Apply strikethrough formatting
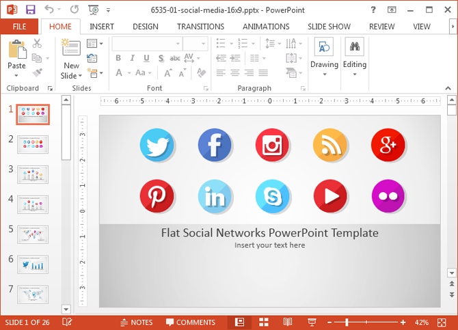 (x=175, y=58)
